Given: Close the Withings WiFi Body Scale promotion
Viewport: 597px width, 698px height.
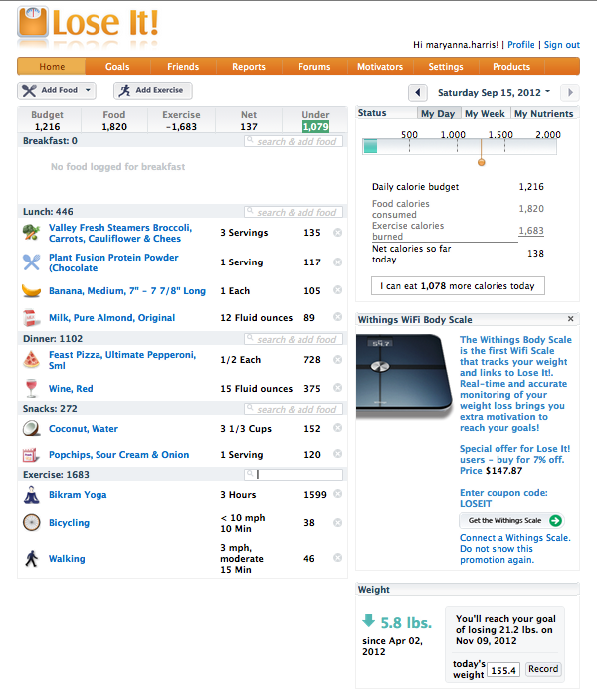Looking at the screenshot, I should coord(570,320).
